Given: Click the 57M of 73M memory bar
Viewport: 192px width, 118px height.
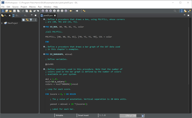Looking at the screenshot, I should [x=131, y=115].
